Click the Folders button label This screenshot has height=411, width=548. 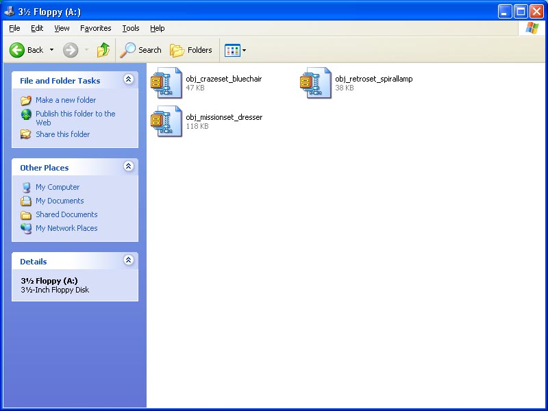pyautogui.click(x=200, y=50)
